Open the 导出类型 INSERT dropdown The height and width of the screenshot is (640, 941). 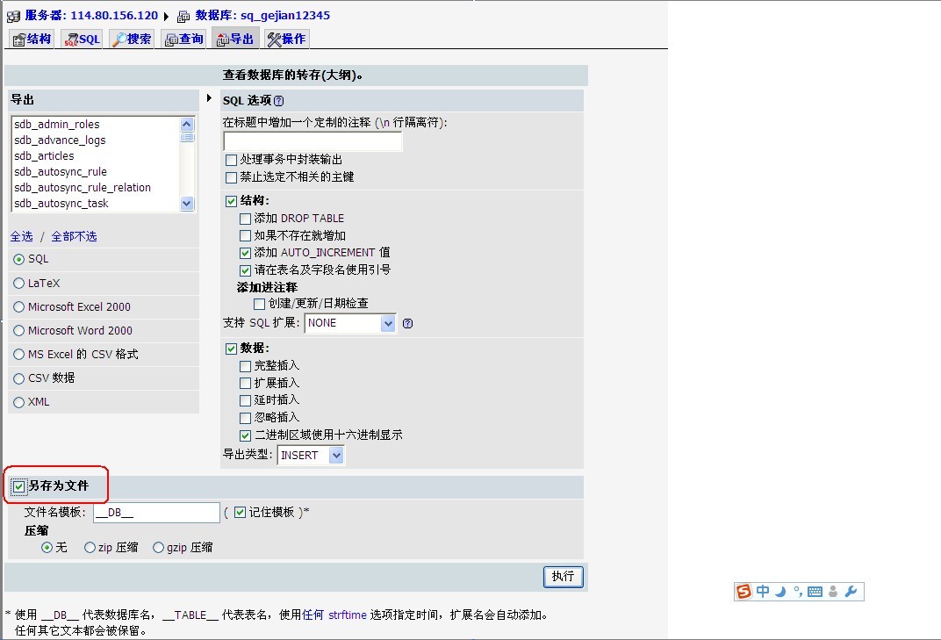pos(311,456)
